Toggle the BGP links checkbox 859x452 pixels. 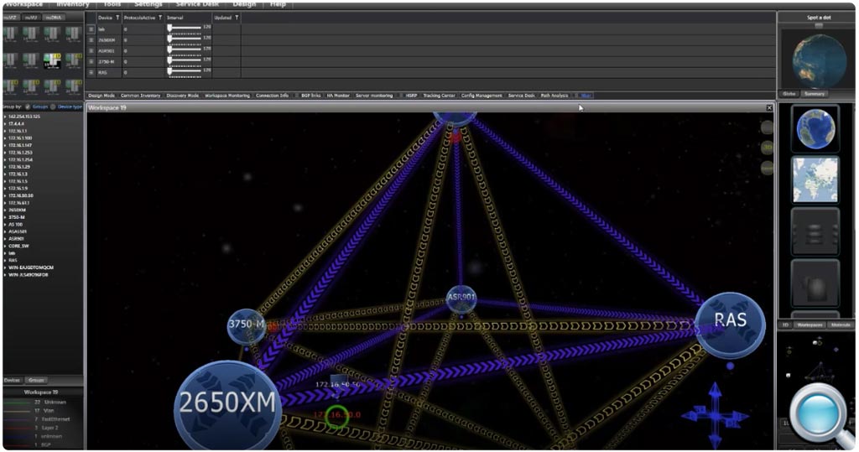298,96
